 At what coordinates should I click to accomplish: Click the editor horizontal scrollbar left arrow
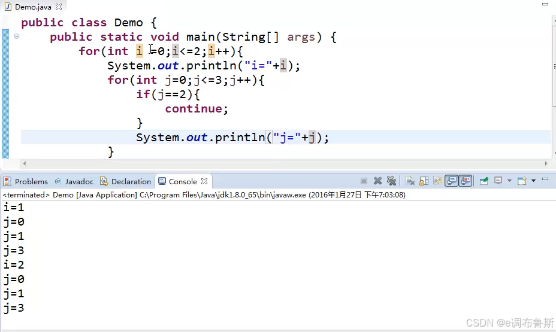pyautogui.click(x=25, y=163)
